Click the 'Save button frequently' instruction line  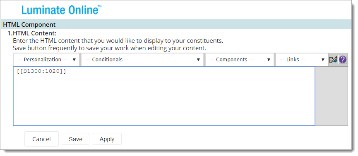[109, 49]
